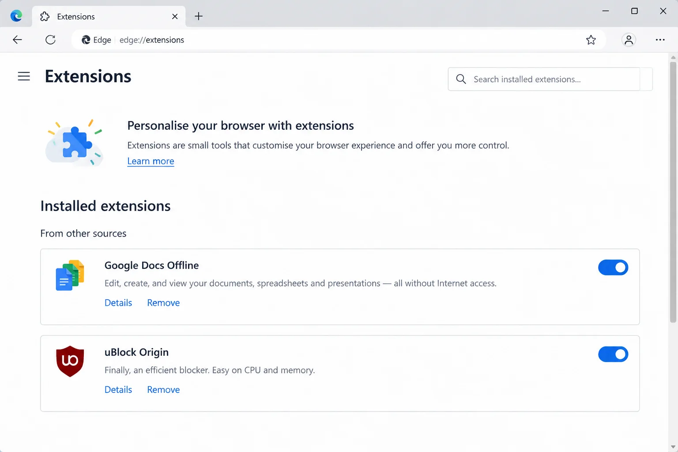Click the uBlock Origin title text
The width and height of the screenshot is (678, 452).
click(136, 352)
